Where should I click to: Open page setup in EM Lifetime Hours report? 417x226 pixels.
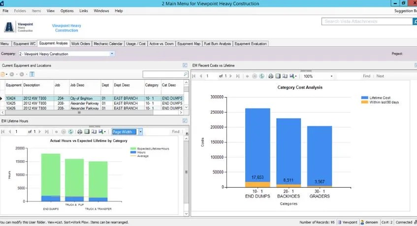tap(94, 132)
